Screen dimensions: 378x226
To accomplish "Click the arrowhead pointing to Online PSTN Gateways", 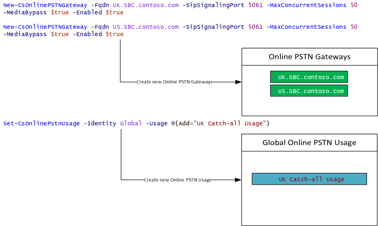I will point(238,82).
